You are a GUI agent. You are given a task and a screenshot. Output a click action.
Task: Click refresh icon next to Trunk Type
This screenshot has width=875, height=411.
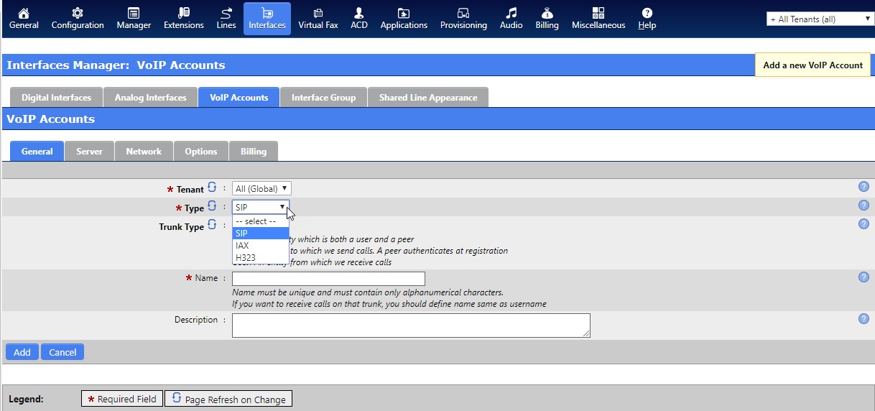[212, 225]
